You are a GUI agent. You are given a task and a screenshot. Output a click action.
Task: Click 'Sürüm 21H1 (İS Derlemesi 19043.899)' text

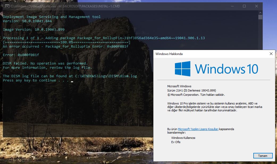click(x=192, y=90)
